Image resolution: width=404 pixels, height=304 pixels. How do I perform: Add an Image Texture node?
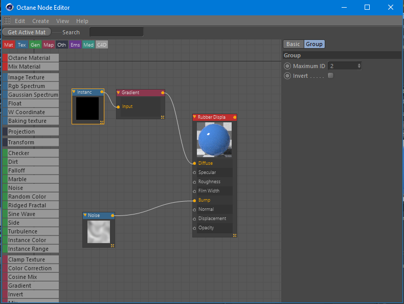coord(31,77)
